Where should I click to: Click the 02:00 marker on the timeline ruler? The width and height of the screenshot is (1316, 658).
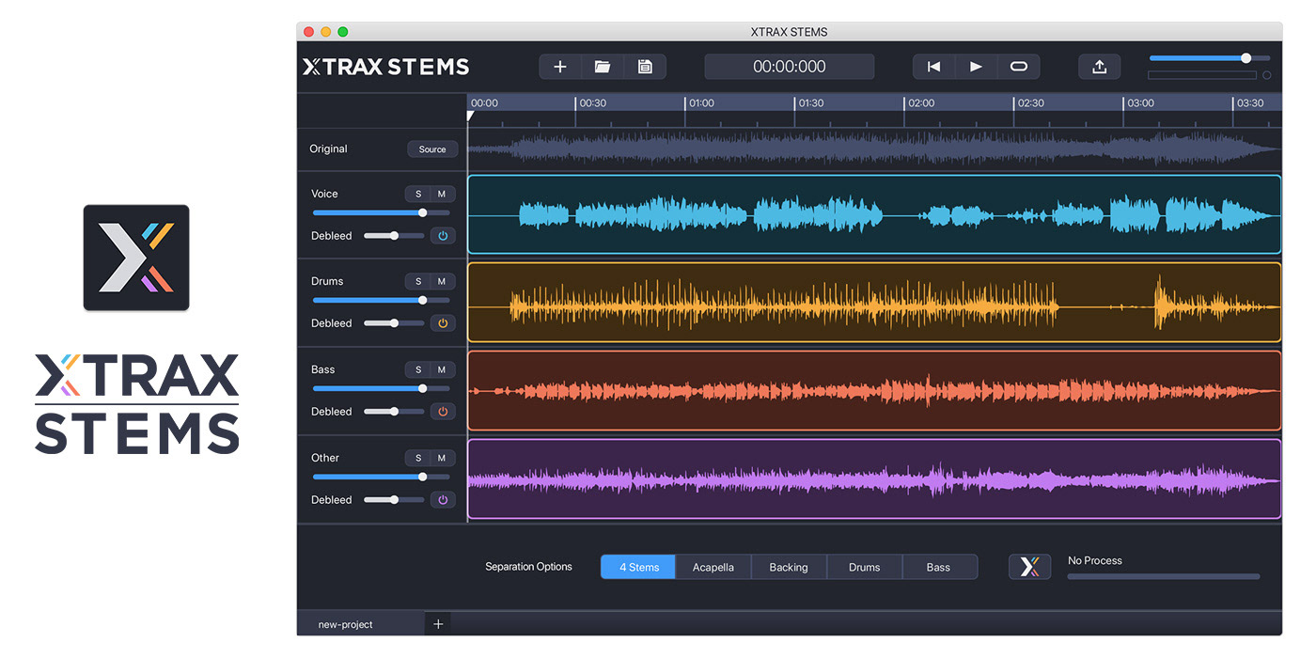tap(921, 103)
